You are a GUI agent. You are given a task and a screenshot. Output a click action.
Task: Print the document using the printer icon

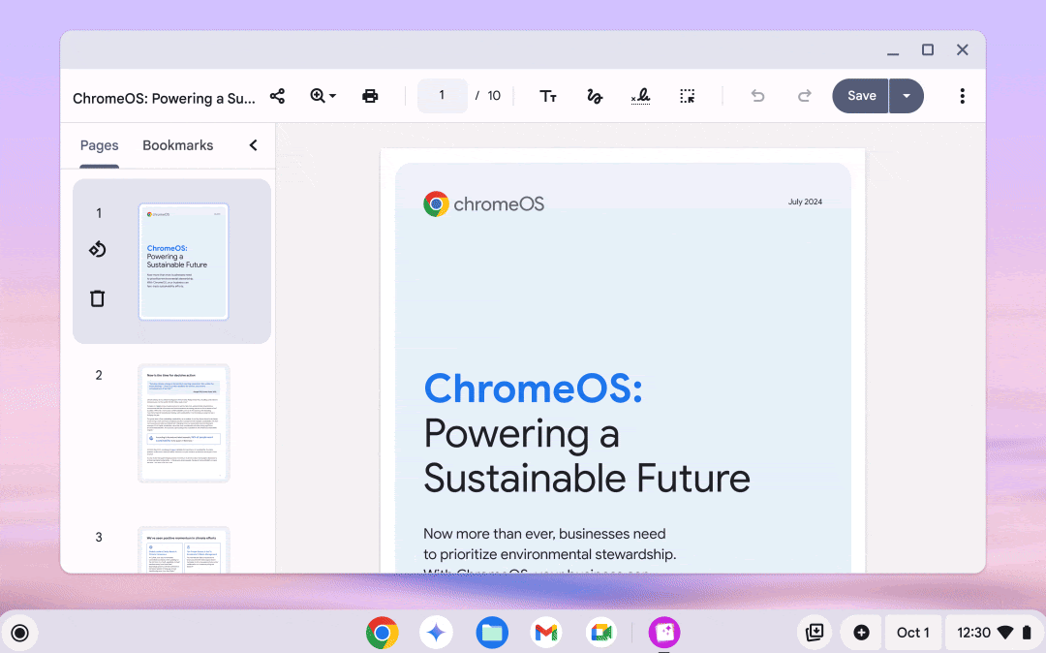coord(370,96)
